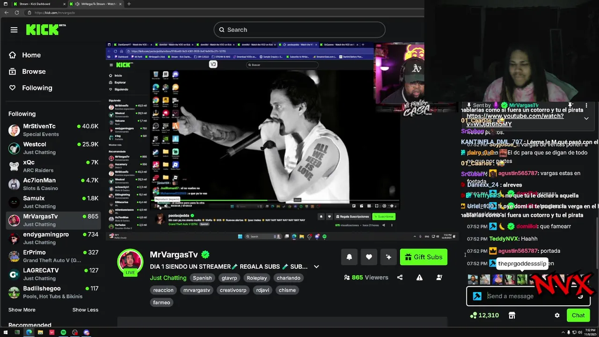Click the 865 Viewers count
This screenshot has height=337, width=599.
tap(366, 278)
